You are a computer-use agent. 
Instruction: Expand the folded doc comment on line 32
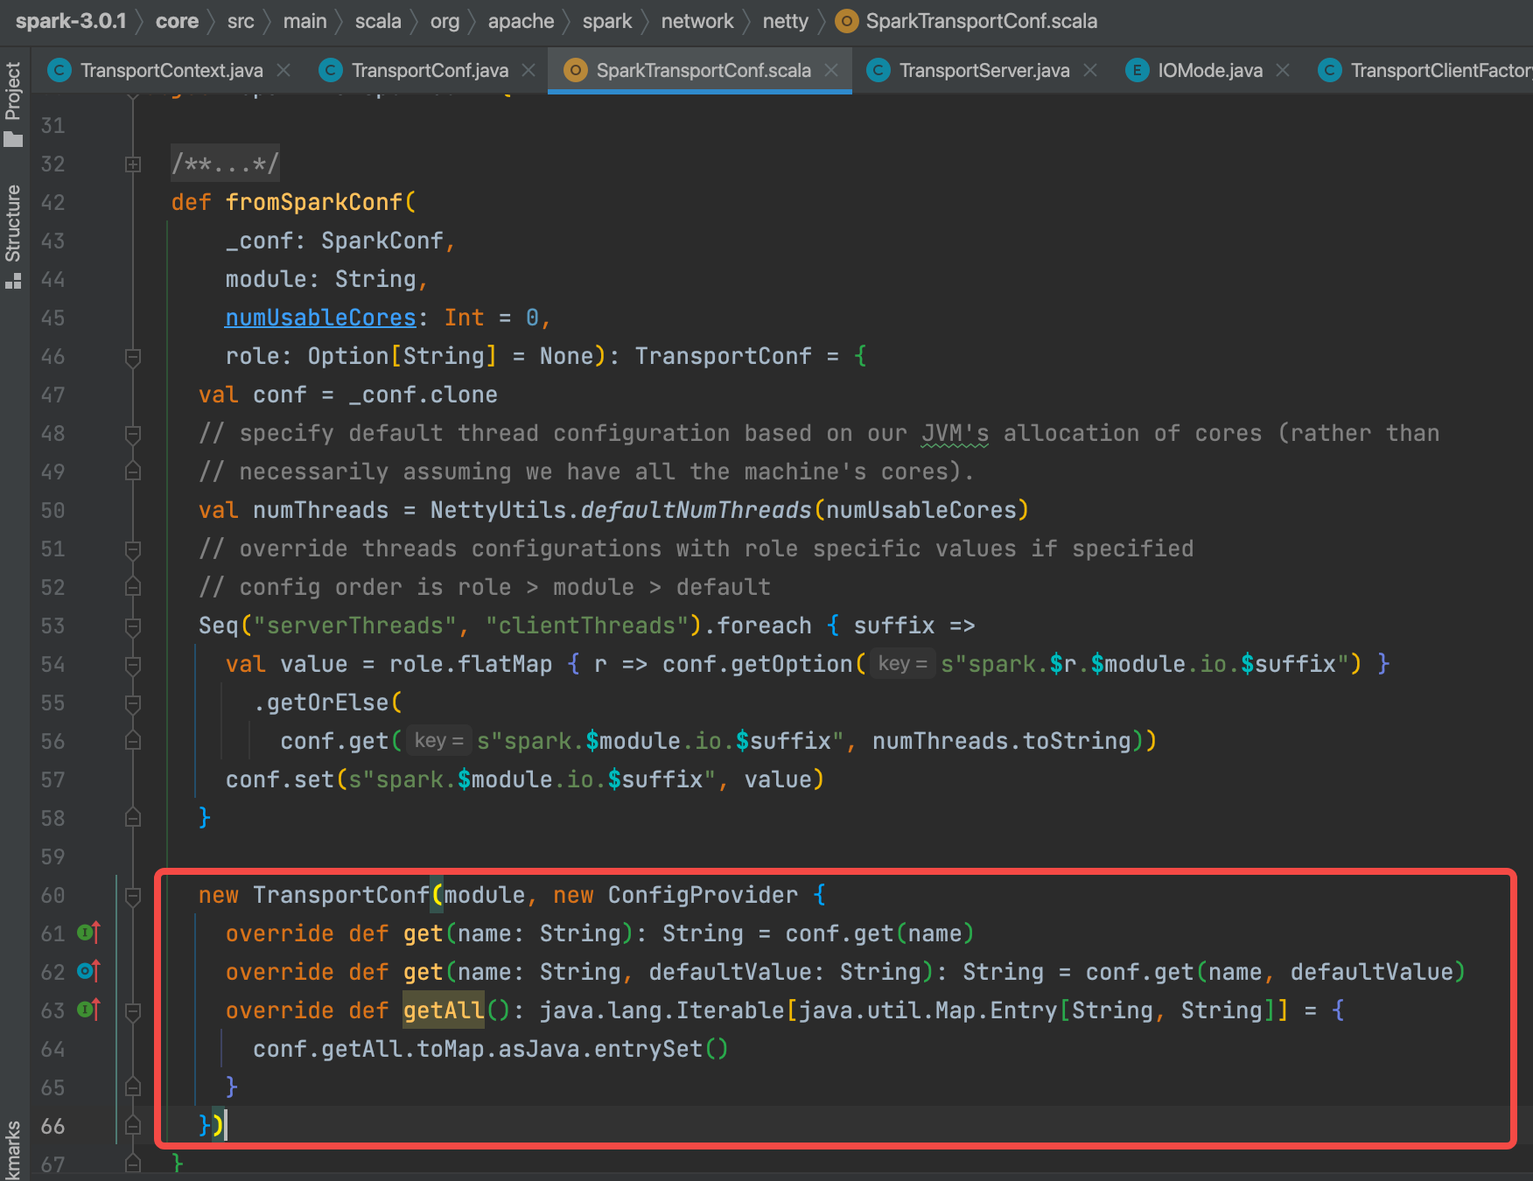tap(133, 164)
